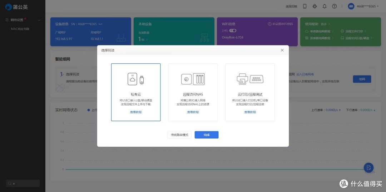Select MAC地址克隆 in sidebar
Viewport: 386px width, 192px height.
tap(20, 29)
